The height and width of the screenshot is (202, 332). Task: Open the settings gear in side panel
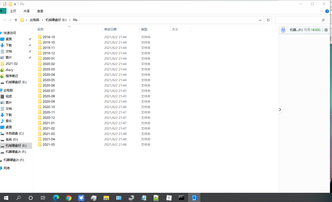point(326,30)
